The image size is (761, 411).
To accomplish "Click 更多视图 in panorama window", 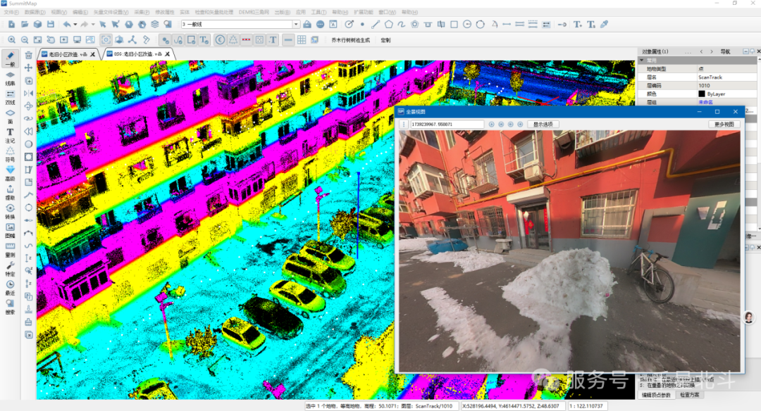I will (724, 125).
